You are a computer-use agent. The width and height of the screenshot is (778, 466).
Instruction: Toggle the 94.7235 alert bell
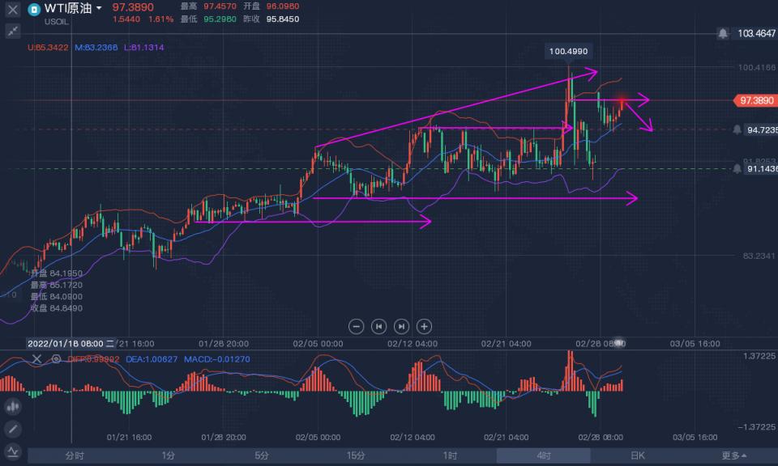(x=737, y=129)
